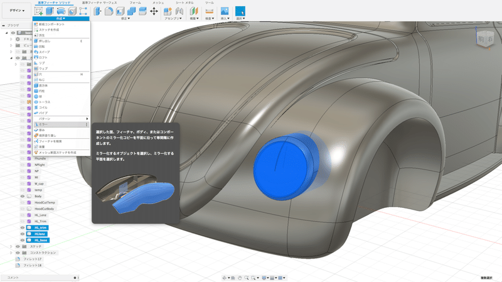This screenshot has width=502, height=282.
Task: Open the アセンブリ dropdown menu
Action: click(x=173, y=19)
